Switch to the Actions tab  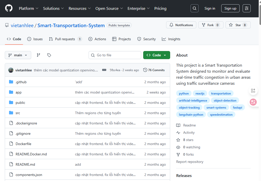97,39
